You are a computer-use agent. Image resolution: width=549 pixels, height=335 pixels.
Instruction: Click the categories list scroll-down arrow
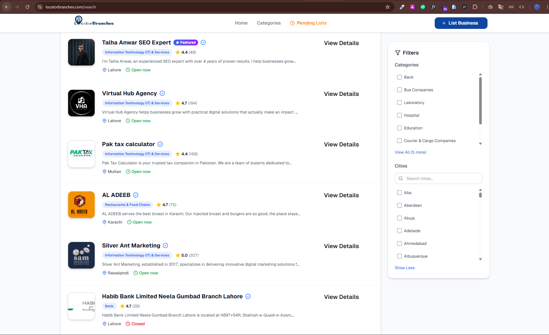coord(480,144)
